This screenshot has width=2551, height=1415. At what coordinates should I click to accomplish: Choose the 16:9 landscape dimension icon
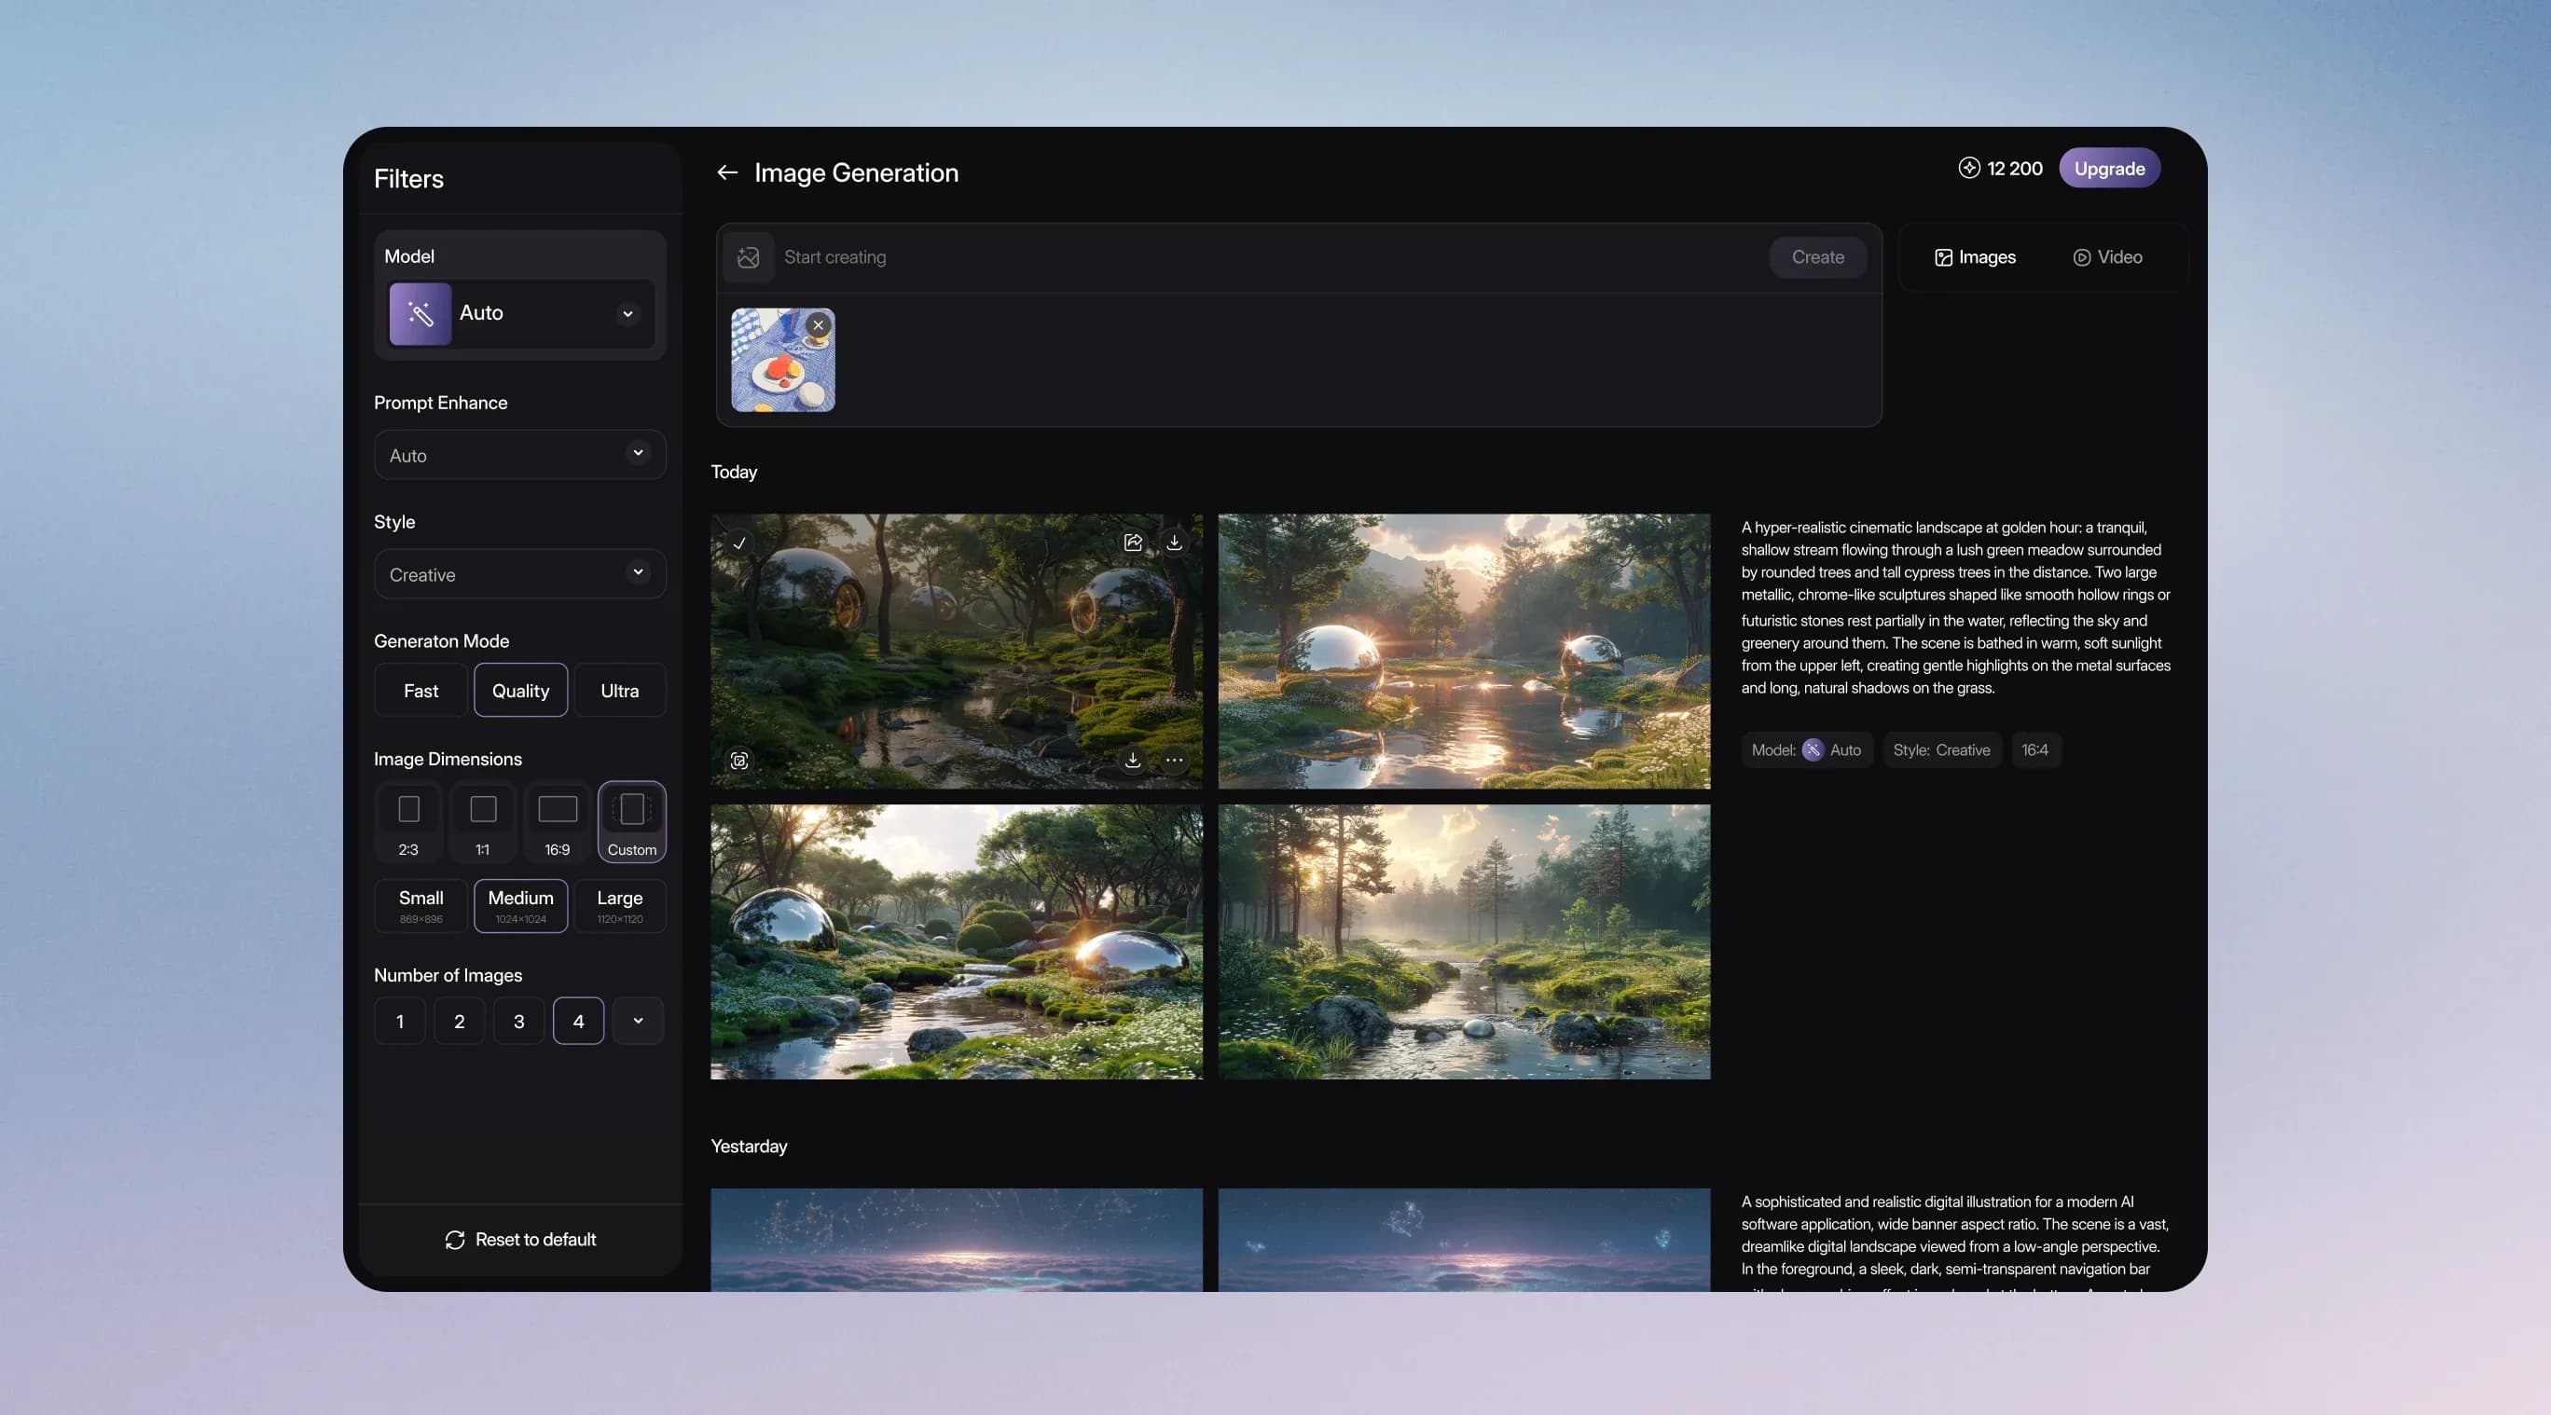(x=558, y=822)
